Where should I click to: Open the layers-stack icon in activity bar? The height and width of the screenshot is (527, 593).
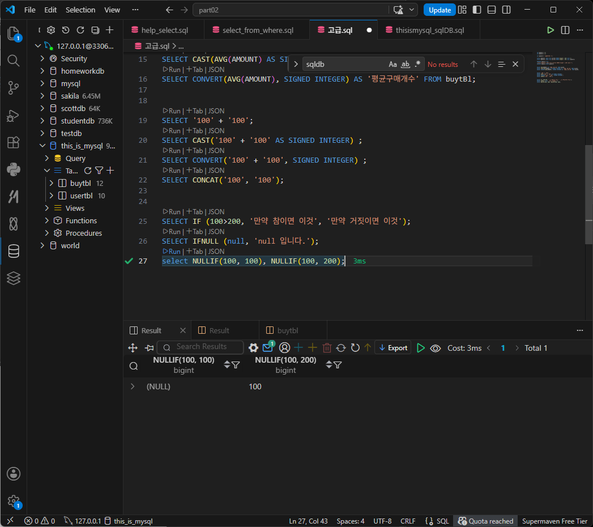pyautogui.click(x=14, y=278)
